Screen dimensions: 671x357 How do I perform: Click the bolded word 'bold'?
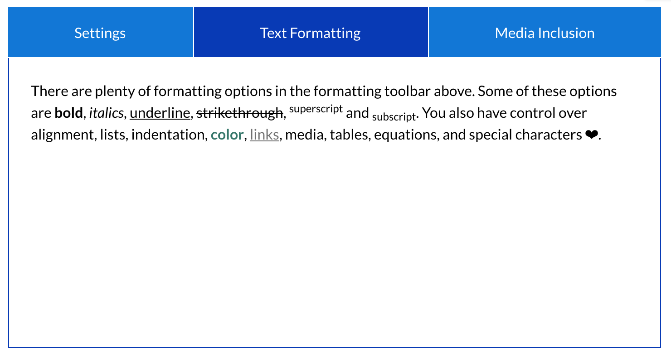pyautogui.click(x=69, y=113)
